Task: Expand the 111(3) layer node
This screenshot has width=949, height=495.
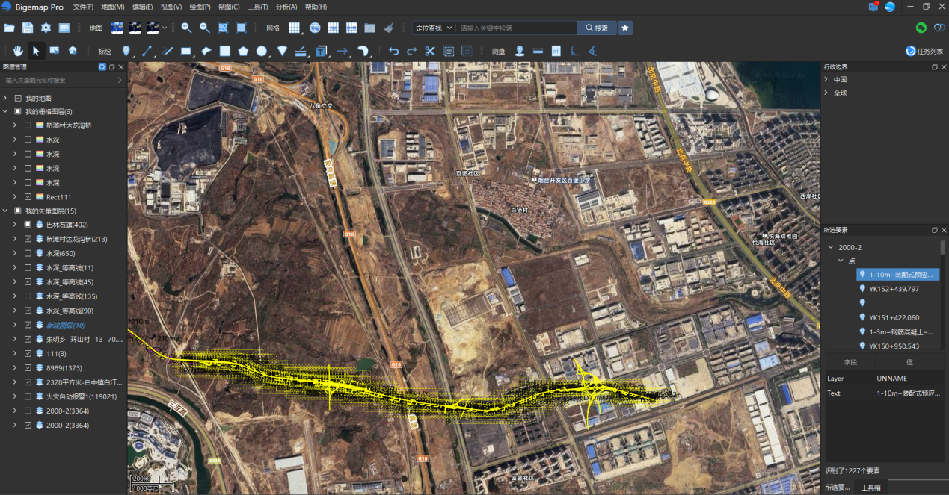Action: [14, 353]
